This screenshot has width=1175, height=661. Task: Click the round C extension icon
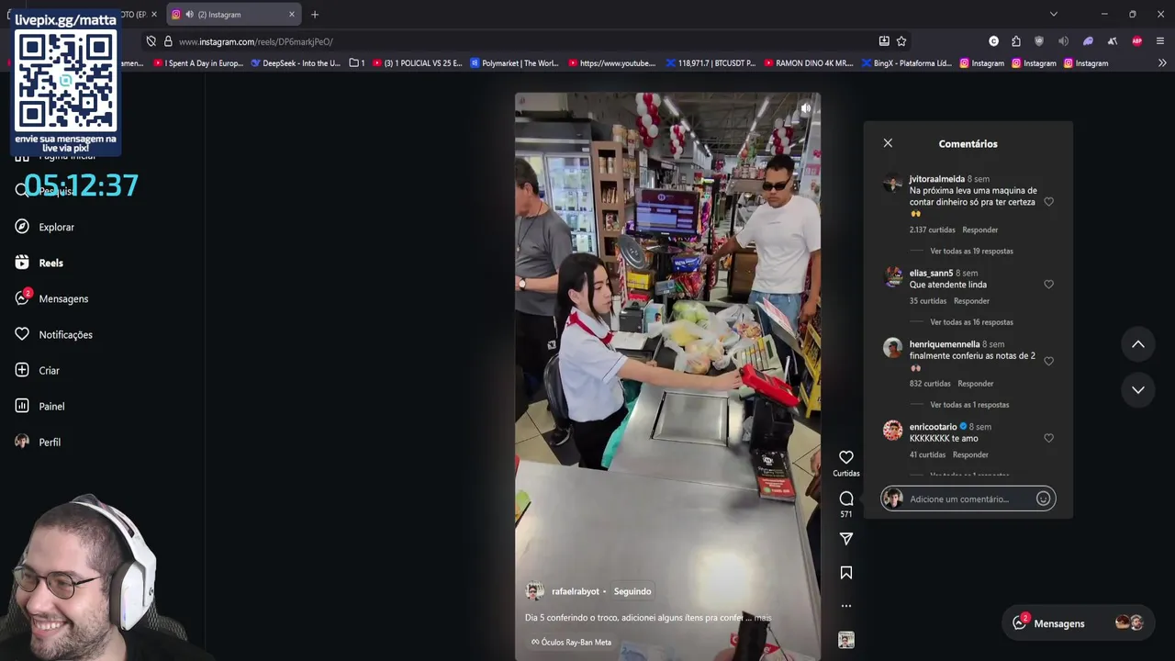(993, 41)
